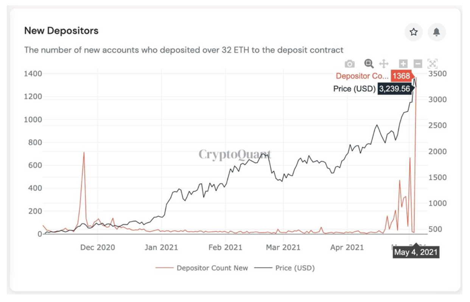Download plot using the camera icon
Viewport: 470px width, 302px height.
tap(350, 64)
